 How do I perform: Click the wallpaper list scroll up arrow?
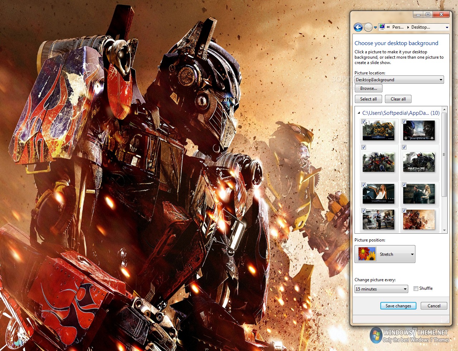point(444,109)
